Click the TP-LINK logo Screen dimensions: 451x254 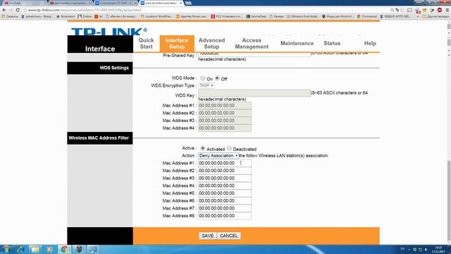pos(109,31)
